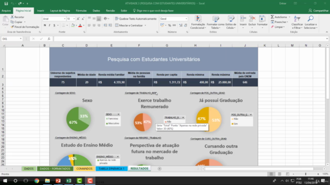The width and height of the screenshot is (330, 185).
Task: Open the ENSINO_MÉDIO chart filter dropdown
Action: 118,157
